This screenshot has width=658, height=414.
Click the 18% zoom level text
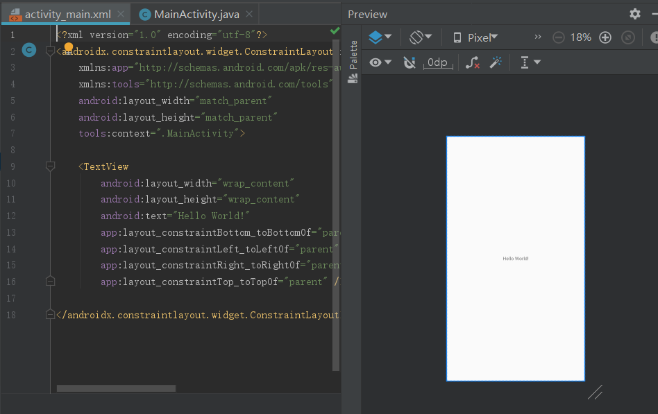point(581,37)
